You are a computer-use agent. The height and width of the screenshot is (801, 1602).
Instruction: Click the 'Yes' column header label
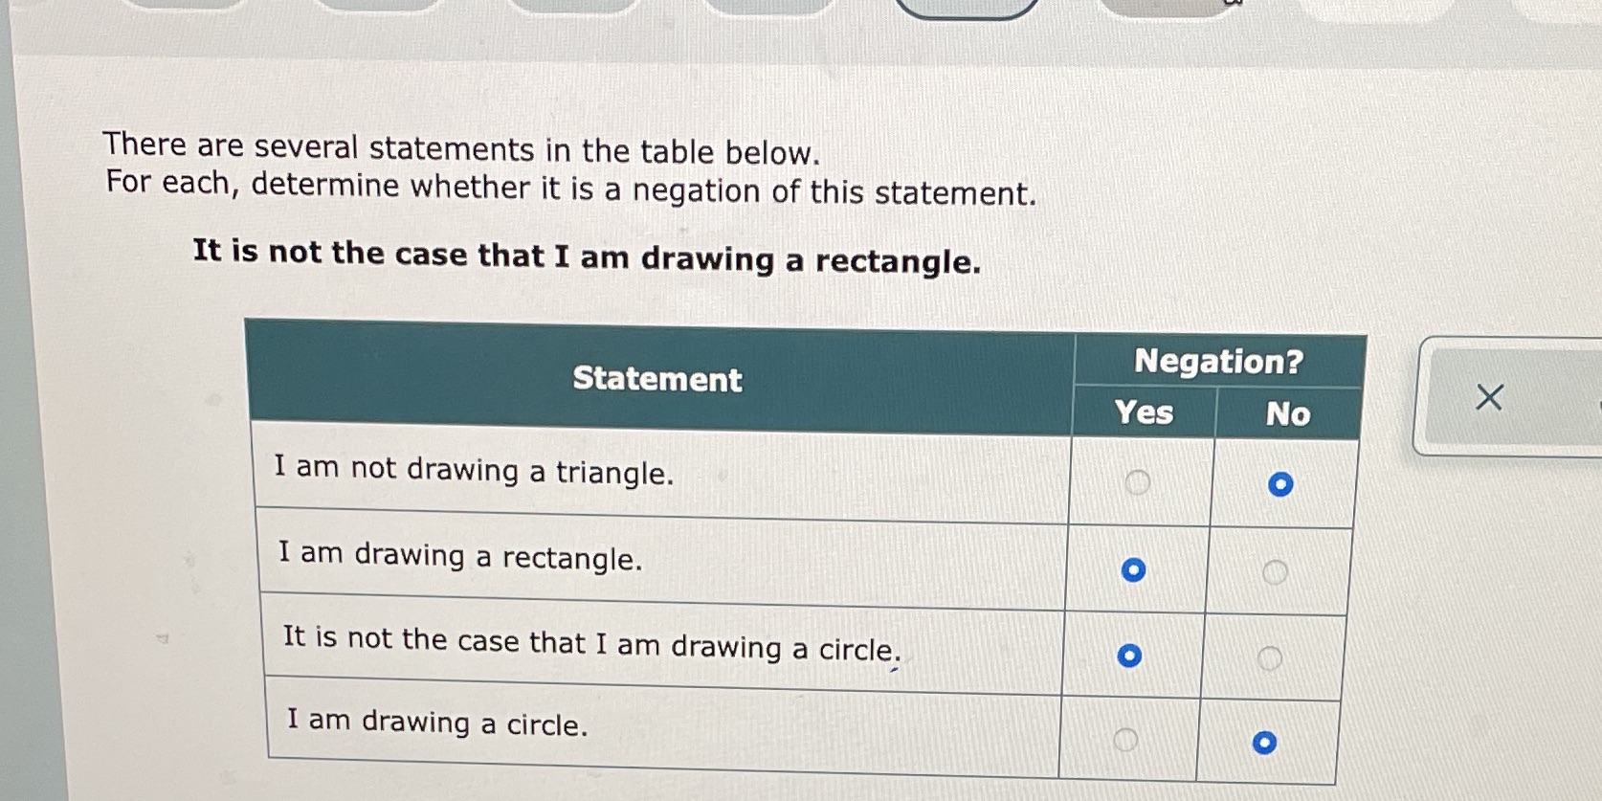click(1144, 413)
